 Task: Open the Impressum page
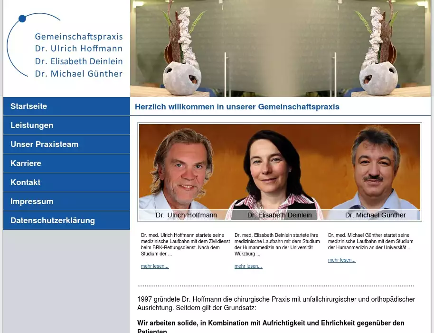point(32,202)
